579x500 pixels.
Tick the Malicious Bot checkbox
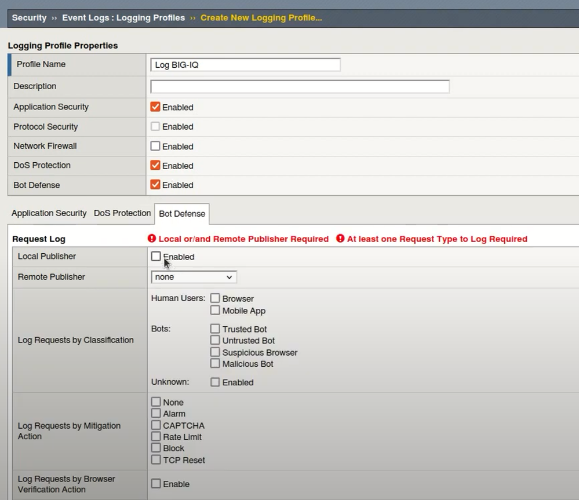tap(215, 364)
